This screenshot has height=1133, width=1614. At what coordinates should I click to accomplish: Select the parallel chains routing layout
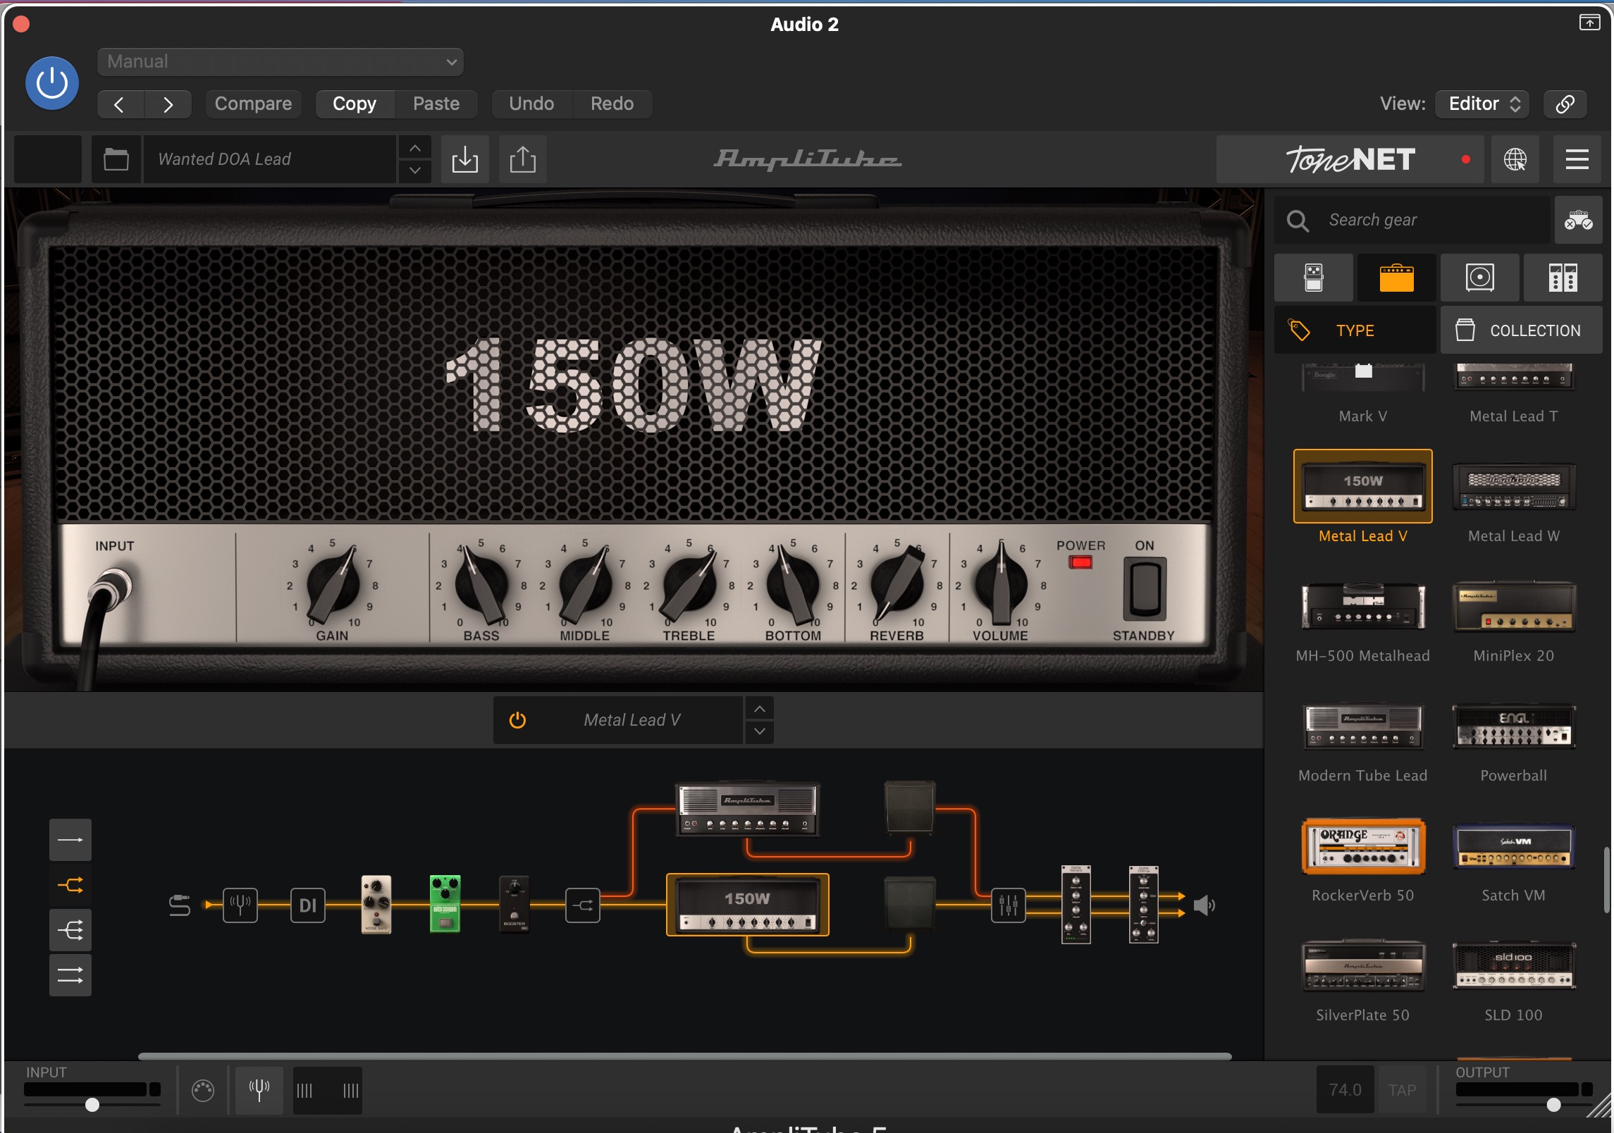pos(70,975)
